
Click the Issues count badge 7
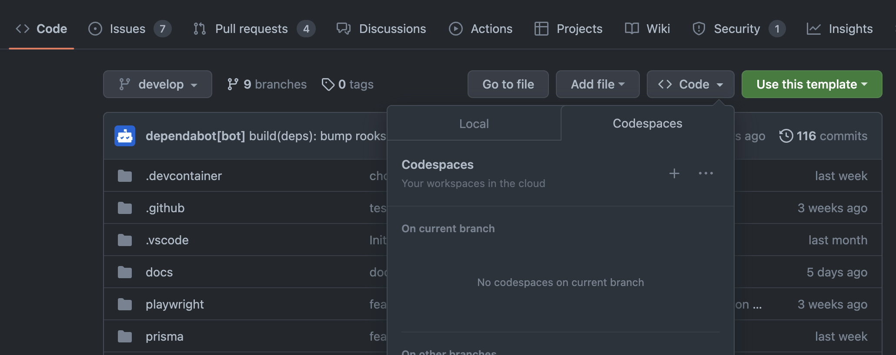click(x=162, y=29)
